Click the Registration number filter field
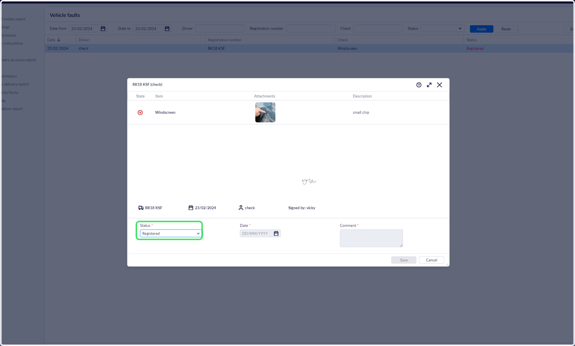575x346 pixels. coord(310,29)
